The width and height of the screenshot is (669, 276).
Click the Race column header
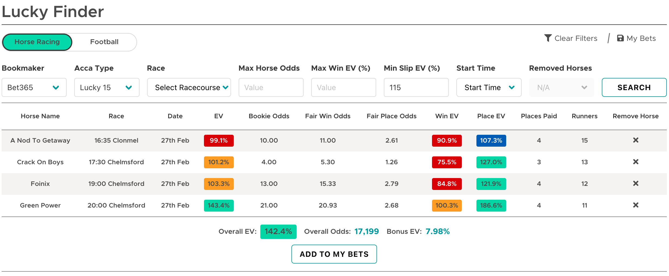(116, 116)
